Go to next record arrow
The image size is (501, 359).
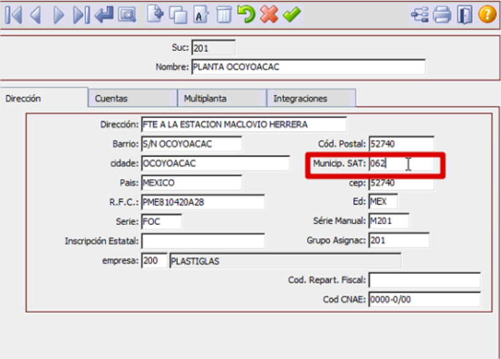pos(58,15)
